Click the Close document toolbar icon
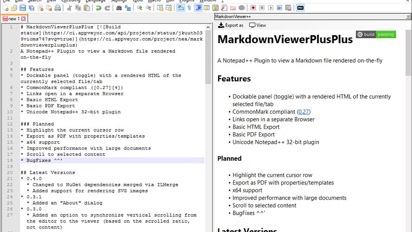 (x=40, y=8)
